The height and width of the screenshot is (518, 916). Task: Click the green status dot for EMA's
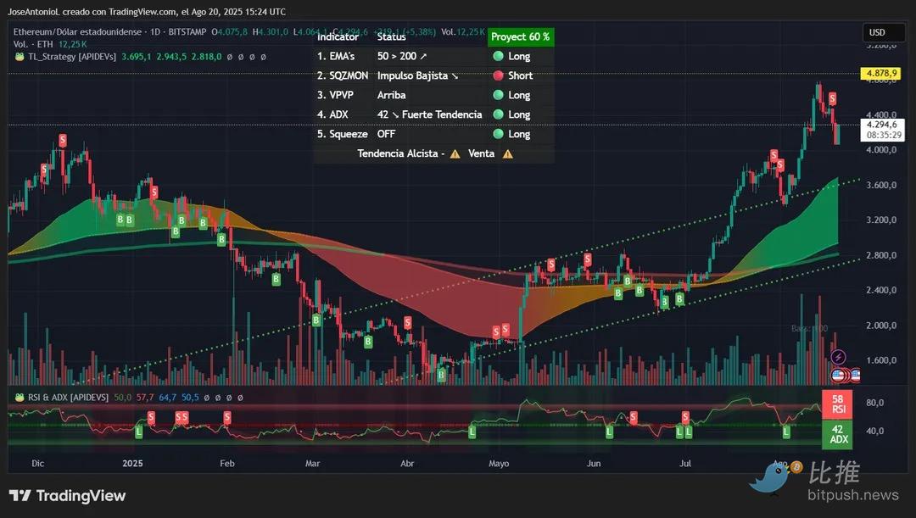(x=498, y=57)
